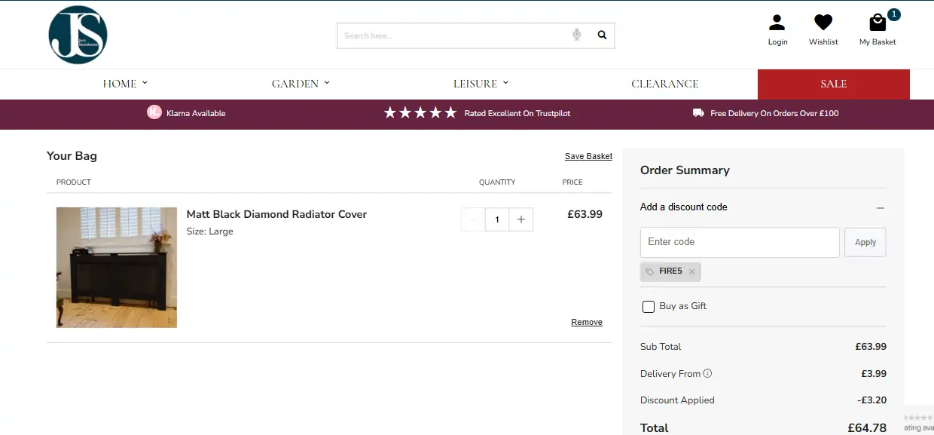Click the magnifying glass search icon
Screen dimensions: 934x435
point(602,35)
